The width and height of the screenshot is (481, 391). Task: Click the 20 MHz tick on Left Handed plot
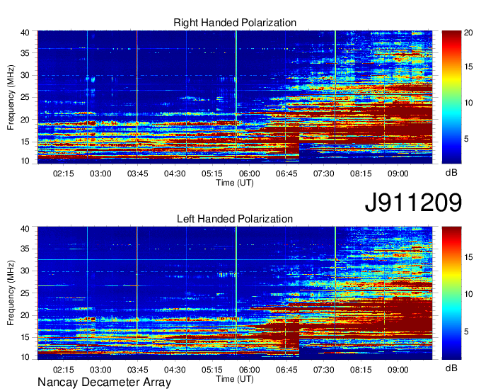point(25,315)
